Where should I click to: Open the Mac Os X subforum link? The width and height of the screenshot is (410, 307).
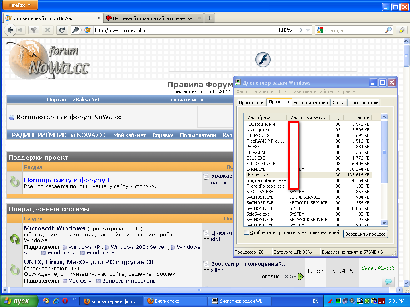tap(80, 281)
